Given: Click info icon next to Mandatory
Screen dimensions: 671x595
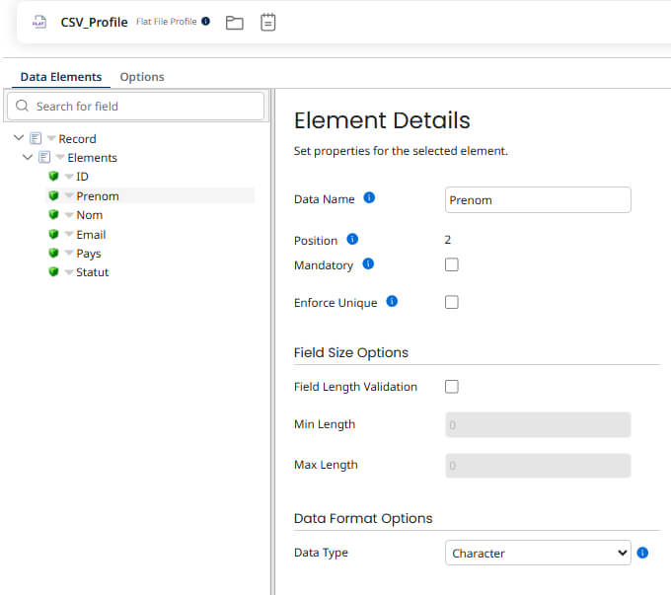Looking at the screenshot, I should (368, 264).
